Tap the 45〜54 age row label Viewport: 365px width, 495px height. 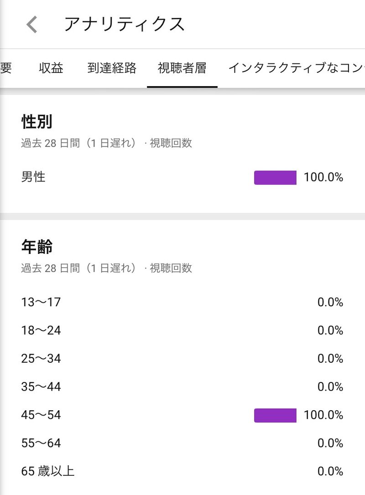point(41,415)
